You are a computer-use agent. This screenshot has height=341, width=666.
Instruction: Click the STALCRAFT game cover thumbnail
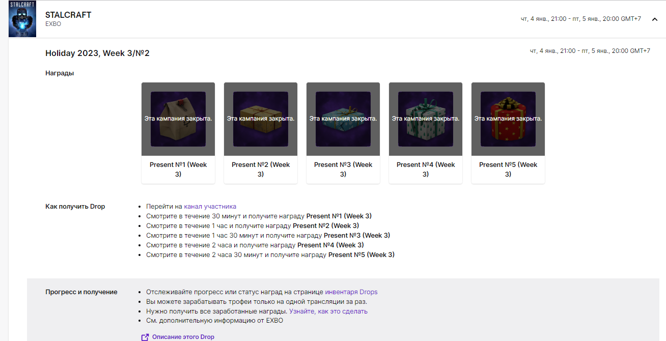(x=22, y=19)
